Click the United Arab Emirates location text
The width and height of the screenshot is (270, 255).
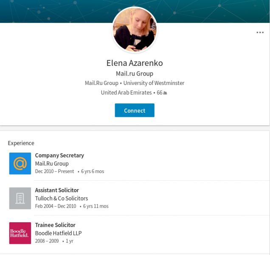pos(126,93)
